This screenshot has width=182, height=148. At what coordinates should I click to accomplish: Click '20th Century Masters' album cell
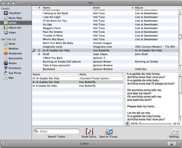tap(156, 47)
